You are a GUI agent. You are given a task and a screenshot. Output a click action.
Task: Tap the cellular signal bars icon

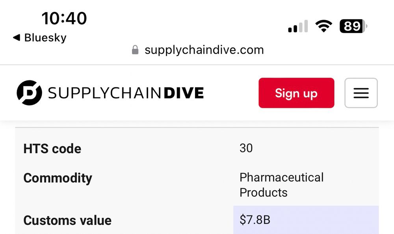tap(298, 26)
